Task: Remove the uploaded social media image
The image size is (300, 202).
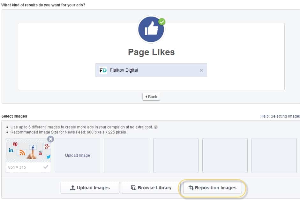Action: point(50,139)
